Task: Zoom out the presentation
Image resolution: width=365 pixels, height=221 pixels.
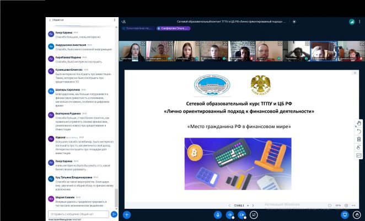Action: [x=329, y=206]
